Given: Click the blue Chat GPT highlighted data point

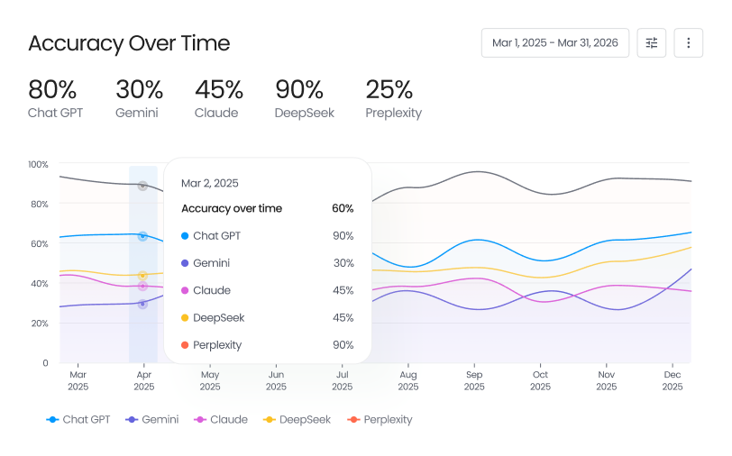Looking at the screenshot, I should pyautogui.click(x=142, y=236).
